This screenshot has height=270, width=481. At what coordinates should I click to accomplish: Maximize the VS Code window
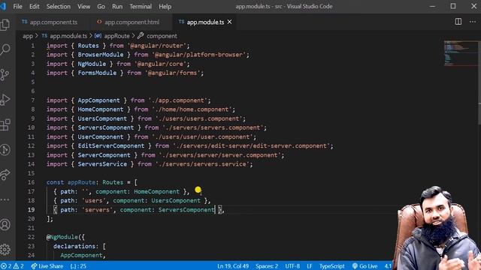pyautogui.click(x=453, y=7)
